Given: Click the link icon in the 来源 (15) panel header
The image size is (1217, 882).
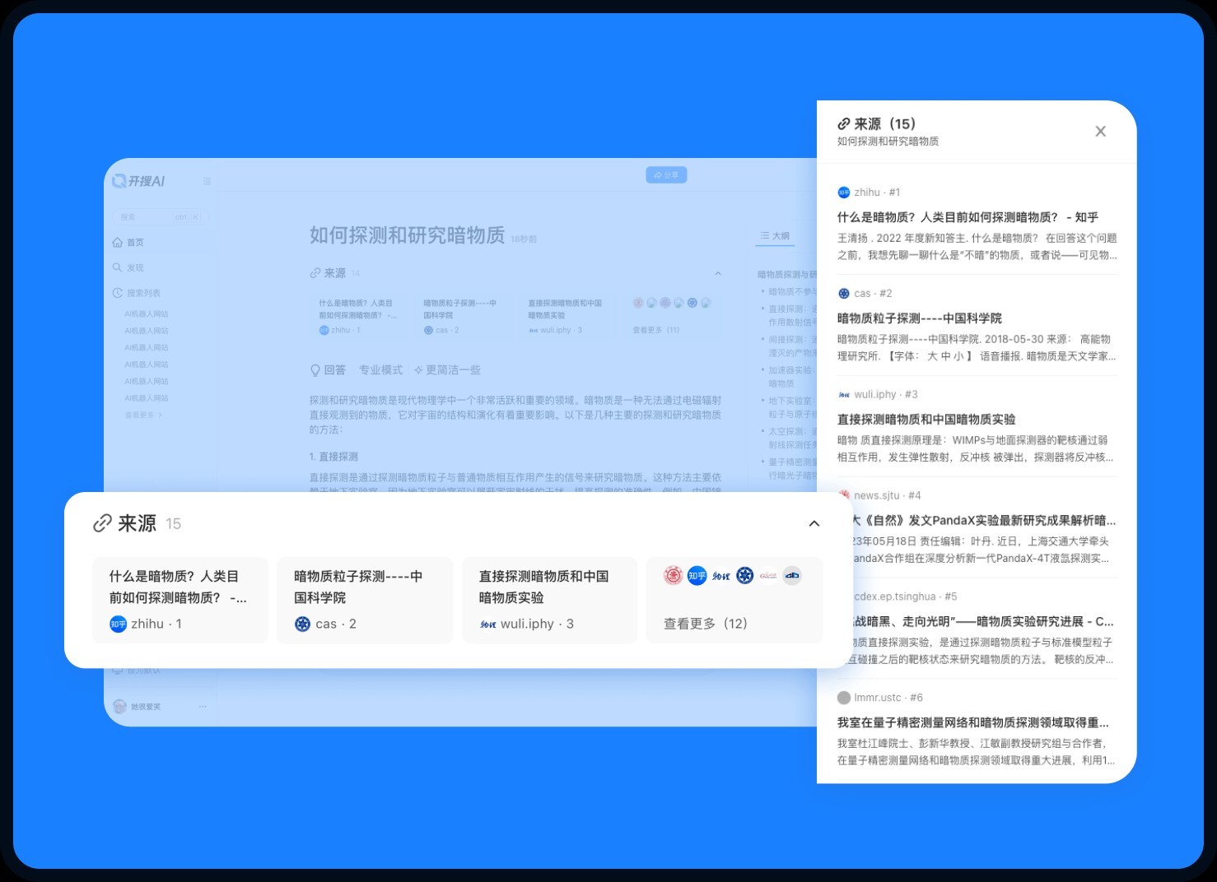Looking at the screenshot, I should click(x=843, y=124).
